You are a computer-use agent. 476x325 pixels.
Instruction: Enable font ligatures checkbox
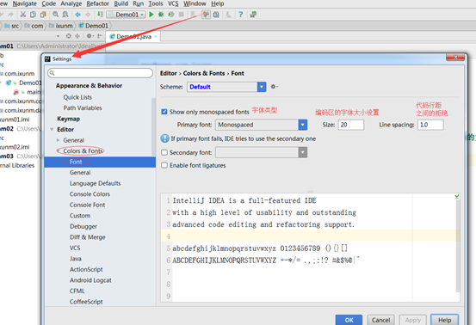pos(164,165)
